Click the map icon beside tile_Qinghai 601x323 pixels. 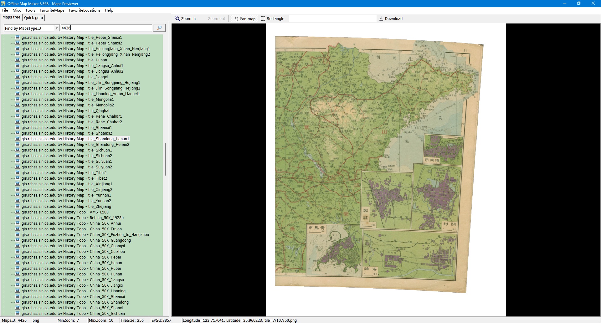(18, 111)
